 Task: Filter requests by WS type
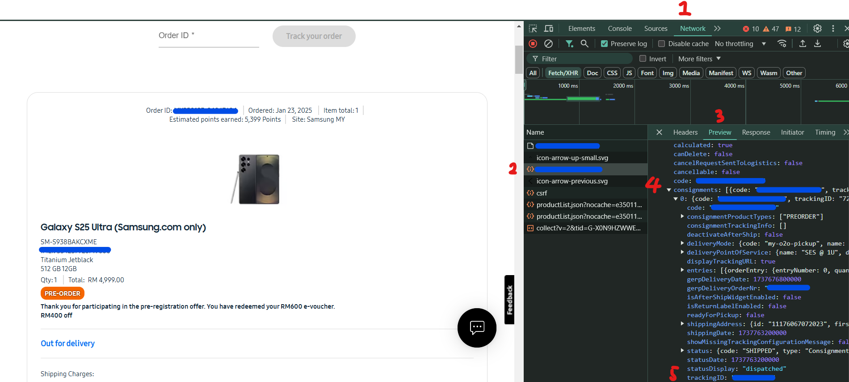tap(747, 73)
